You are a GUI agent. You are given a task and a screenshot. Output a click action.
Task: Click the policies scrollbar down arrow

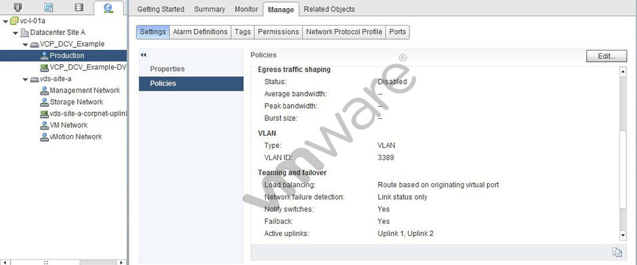pyautogui.click(x=623, y=236)
